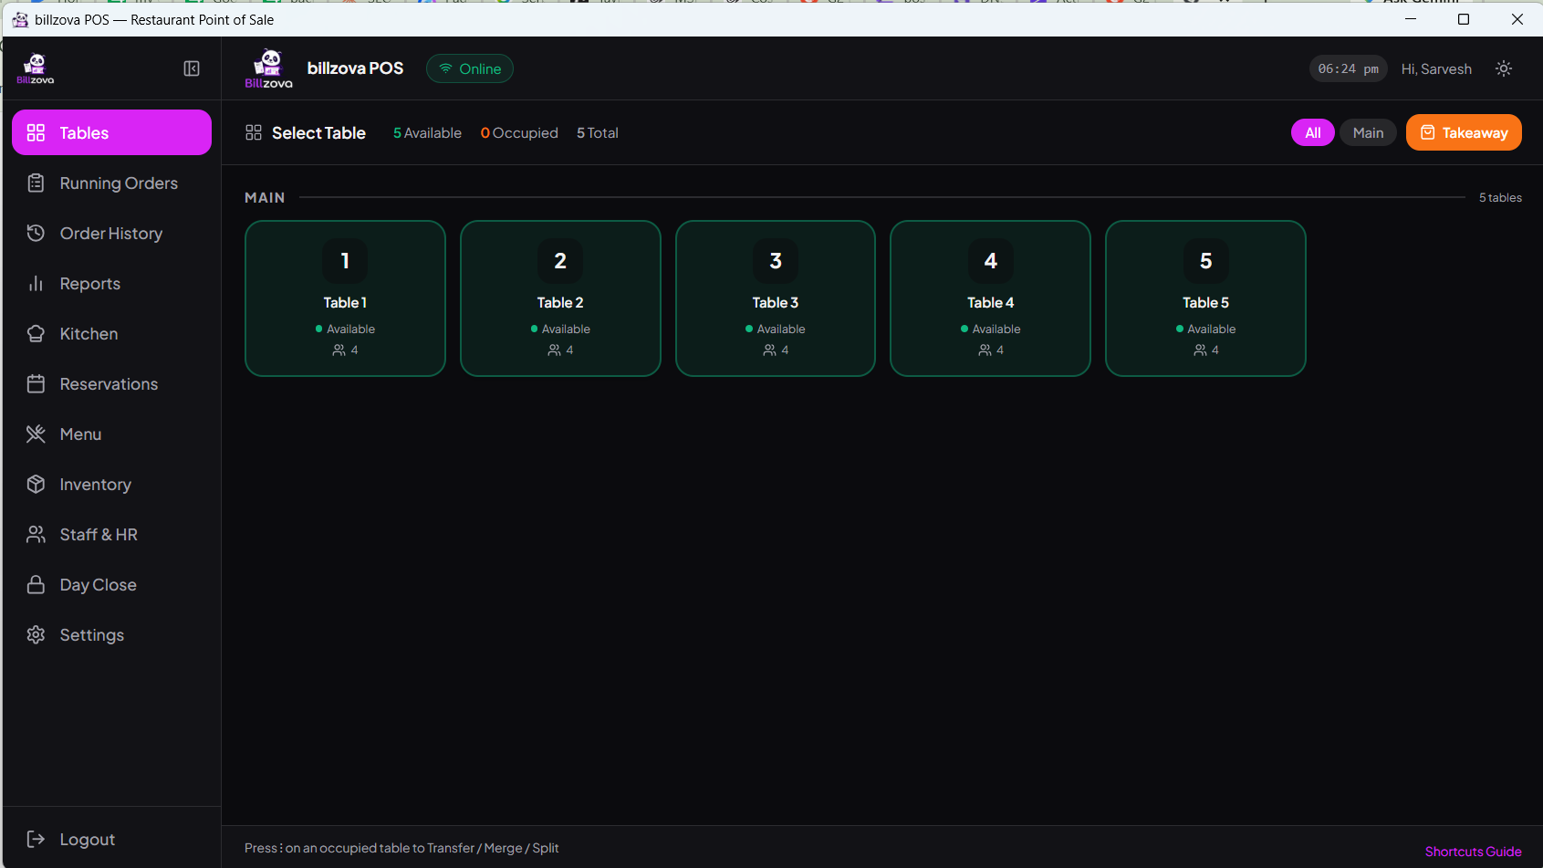Click the Logout arrow icon
The image size is (1543, 868).
click(36, 840)
